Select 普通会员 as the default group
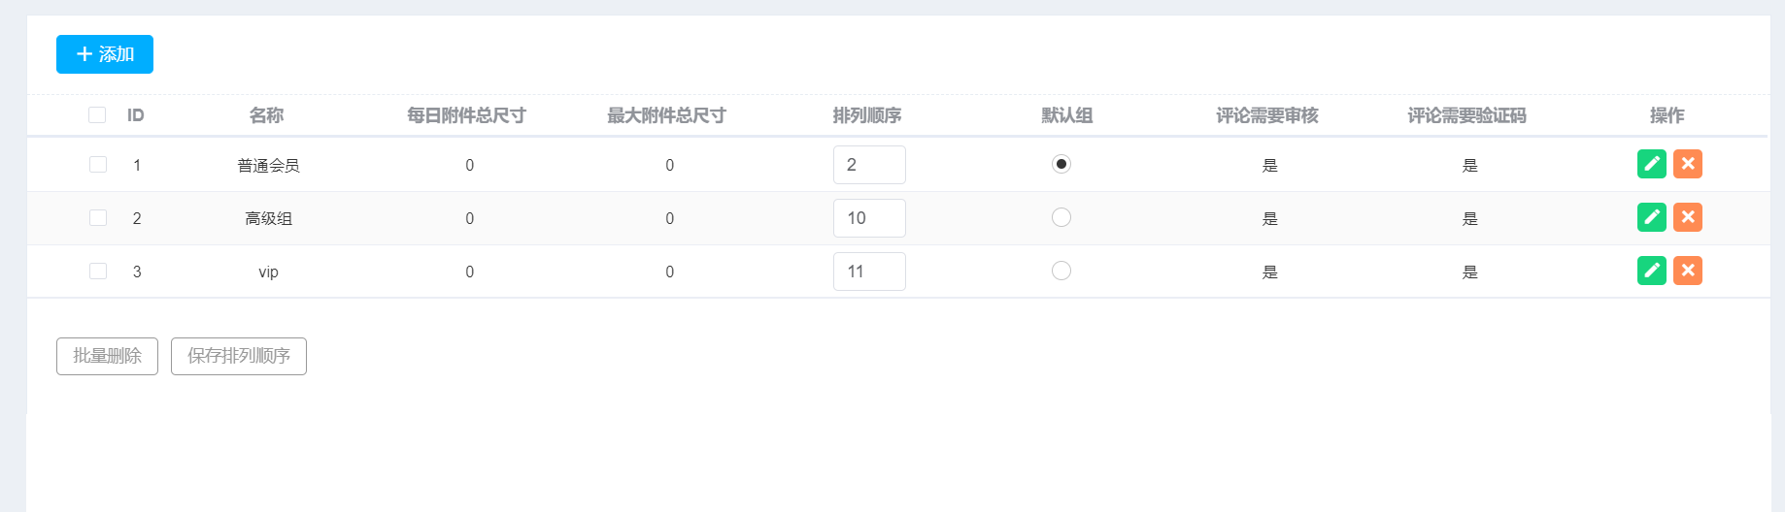This screenshot has width=1785, height=512. tap(1061, 164)
